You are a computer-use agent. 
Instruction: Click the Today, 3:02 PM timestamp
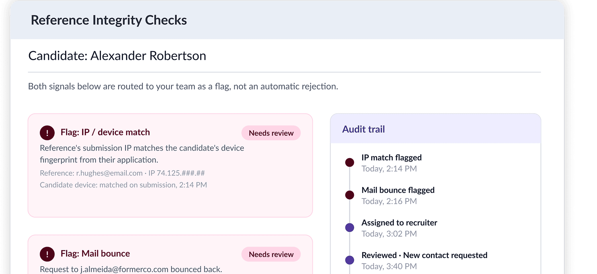coord(389,234)
